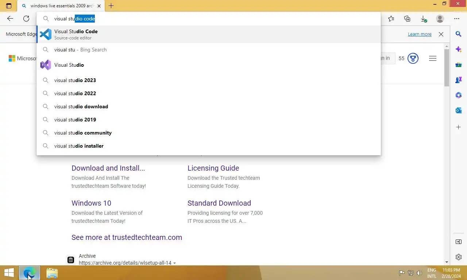
Task: Click the scrollbar down arrow
Action: (x=447, y=262)
